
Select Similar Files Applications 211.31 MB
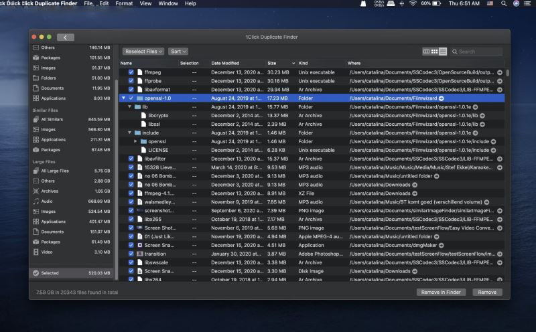pyautogui.click(x=72, y=140)
